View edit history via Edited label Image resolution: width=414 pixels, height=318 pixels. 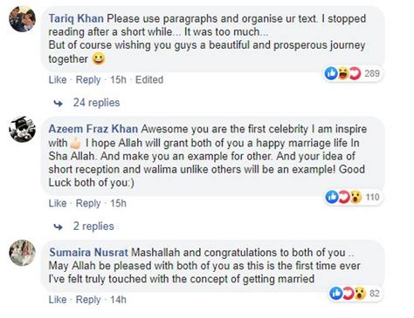tap(149, 79)
